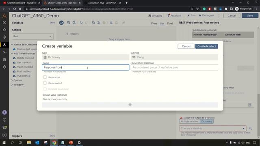
Task: Open the Administration gear sidebar icon
Action: 4,67
